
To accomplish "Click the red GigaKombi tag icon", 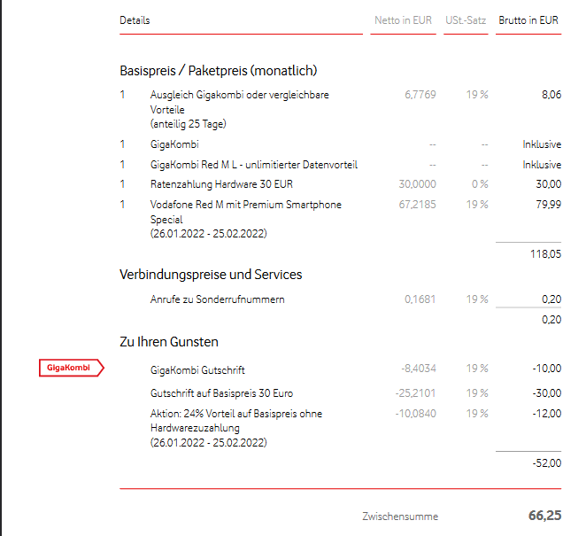I will 71,368.
